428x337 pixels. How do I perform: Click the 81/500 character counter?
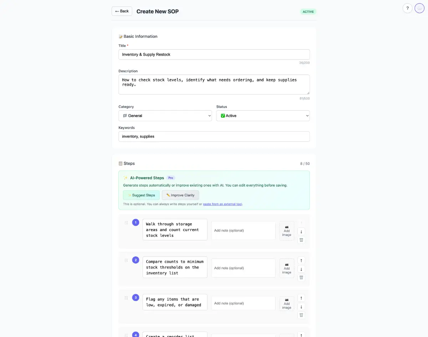coord(305,98)
